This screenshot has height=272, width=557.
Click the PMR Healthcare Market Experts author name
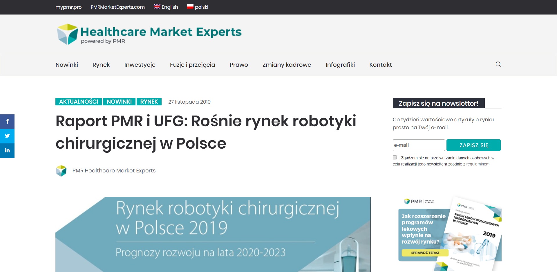114,170
